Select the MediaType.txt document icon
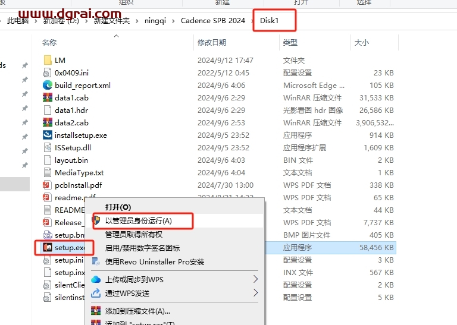457x325 pixels. [x=48, y=172]
